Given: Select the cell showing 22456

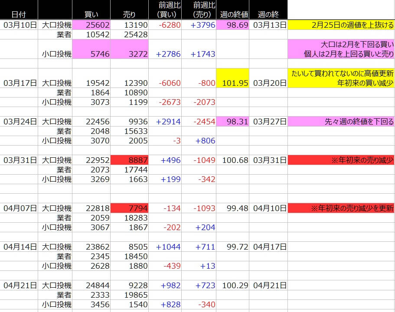Looking at the screenshot, I should [x=91, y=121].
